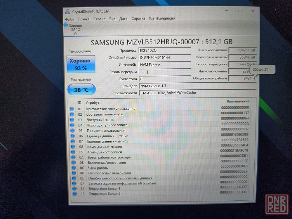Click status circle for 08 Команды хост-чтения
The width and height of the screenshot is (292, 219).
[73, 147]
